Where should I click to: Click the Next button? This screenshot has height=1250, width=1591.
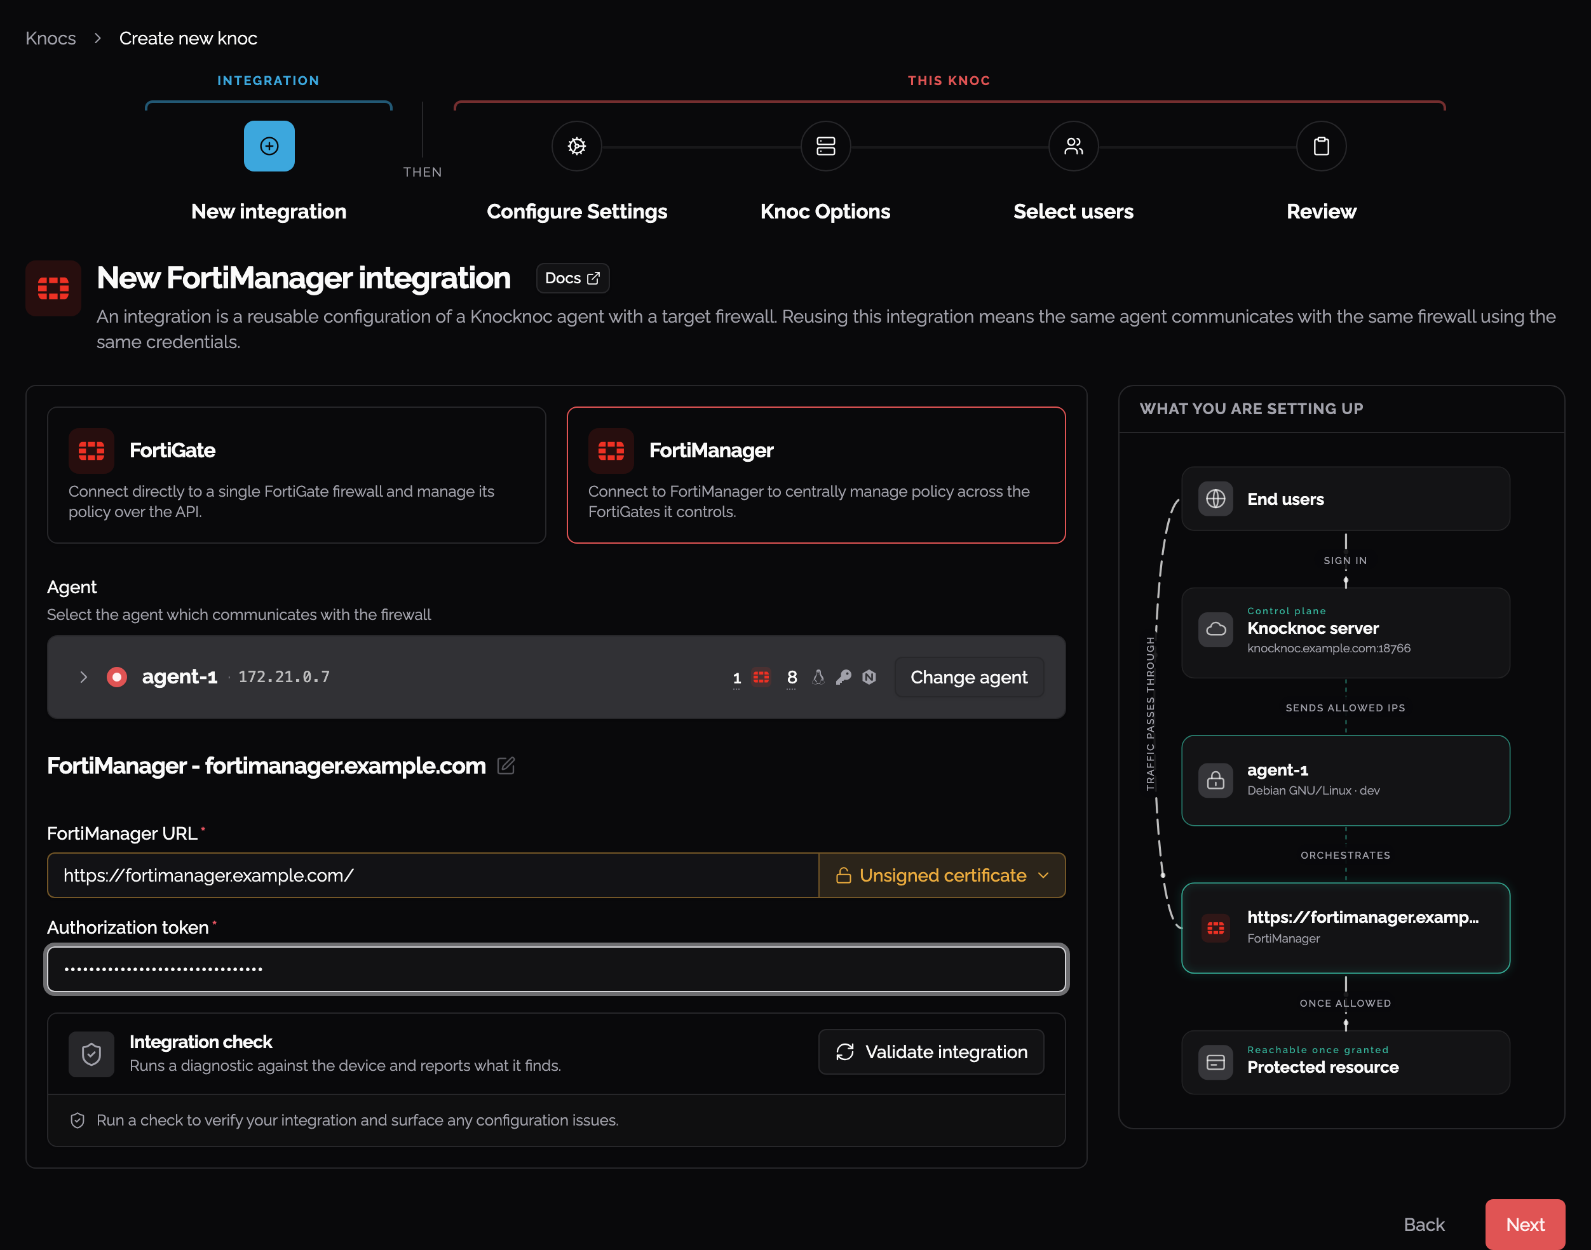point(1524,1225)
